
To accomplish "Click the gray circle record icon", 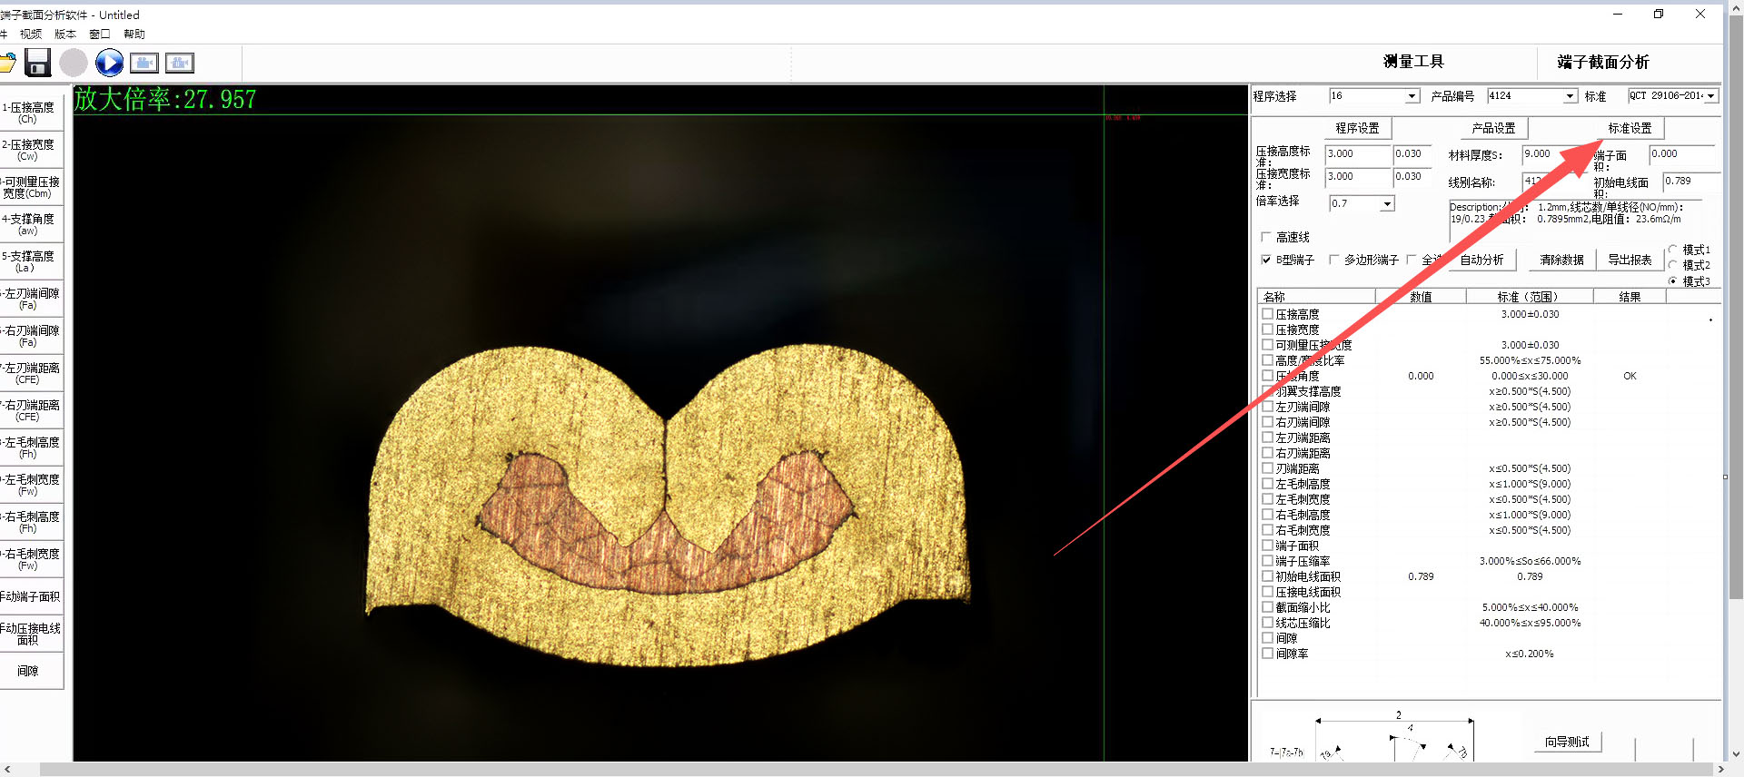I will point(74,63).
